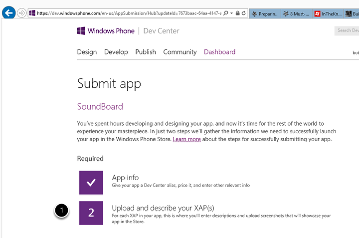Go to the Dashboard section
Screen dimensions: 359x238
[x=219, y=52]
